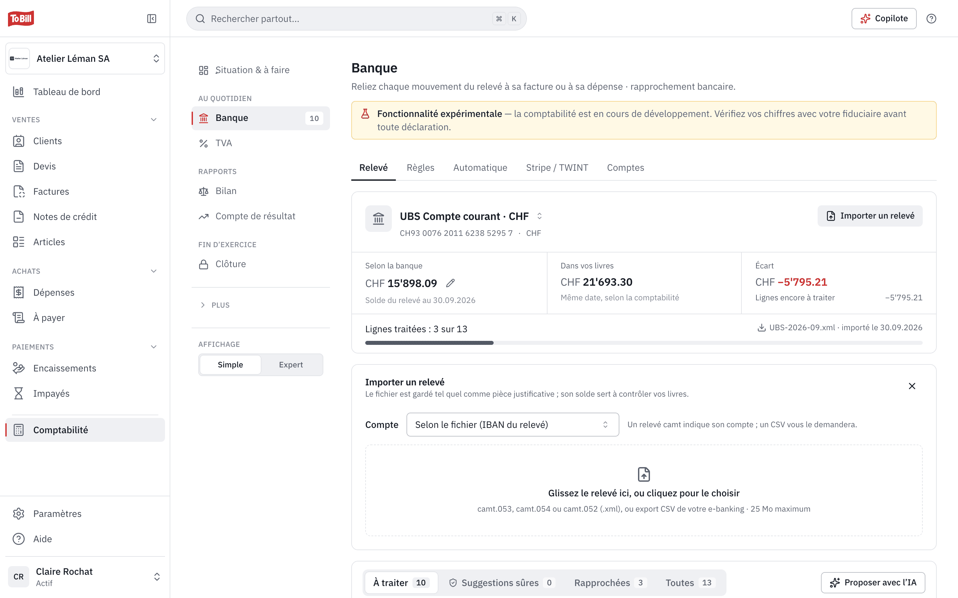The height and width of the screenshot is (598, 958).
Task: Open Factures in the sidebar
Action: tap(85, 191)
